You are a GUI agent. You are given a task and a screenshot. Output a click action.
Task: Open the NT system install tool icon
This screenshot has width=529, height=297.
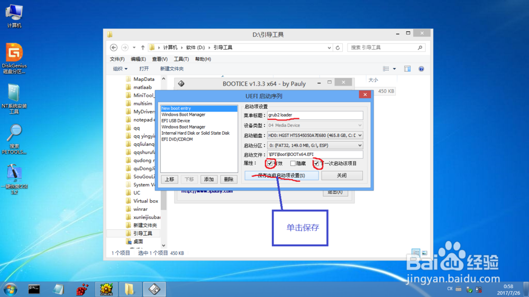[x=14, y=99]
